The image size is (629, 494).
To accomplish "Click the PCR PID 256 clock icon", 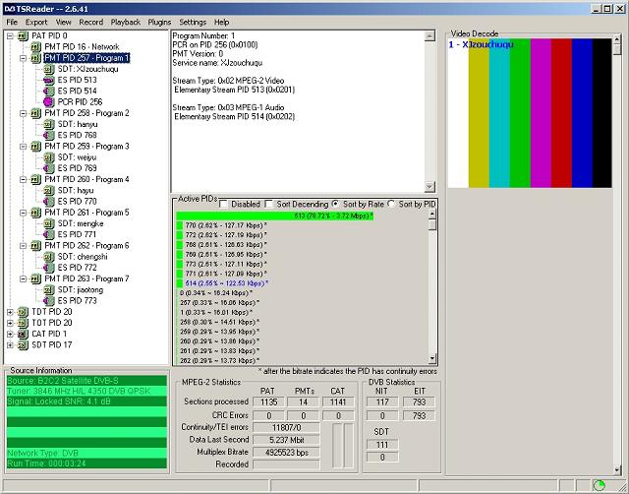I will 50,101.
